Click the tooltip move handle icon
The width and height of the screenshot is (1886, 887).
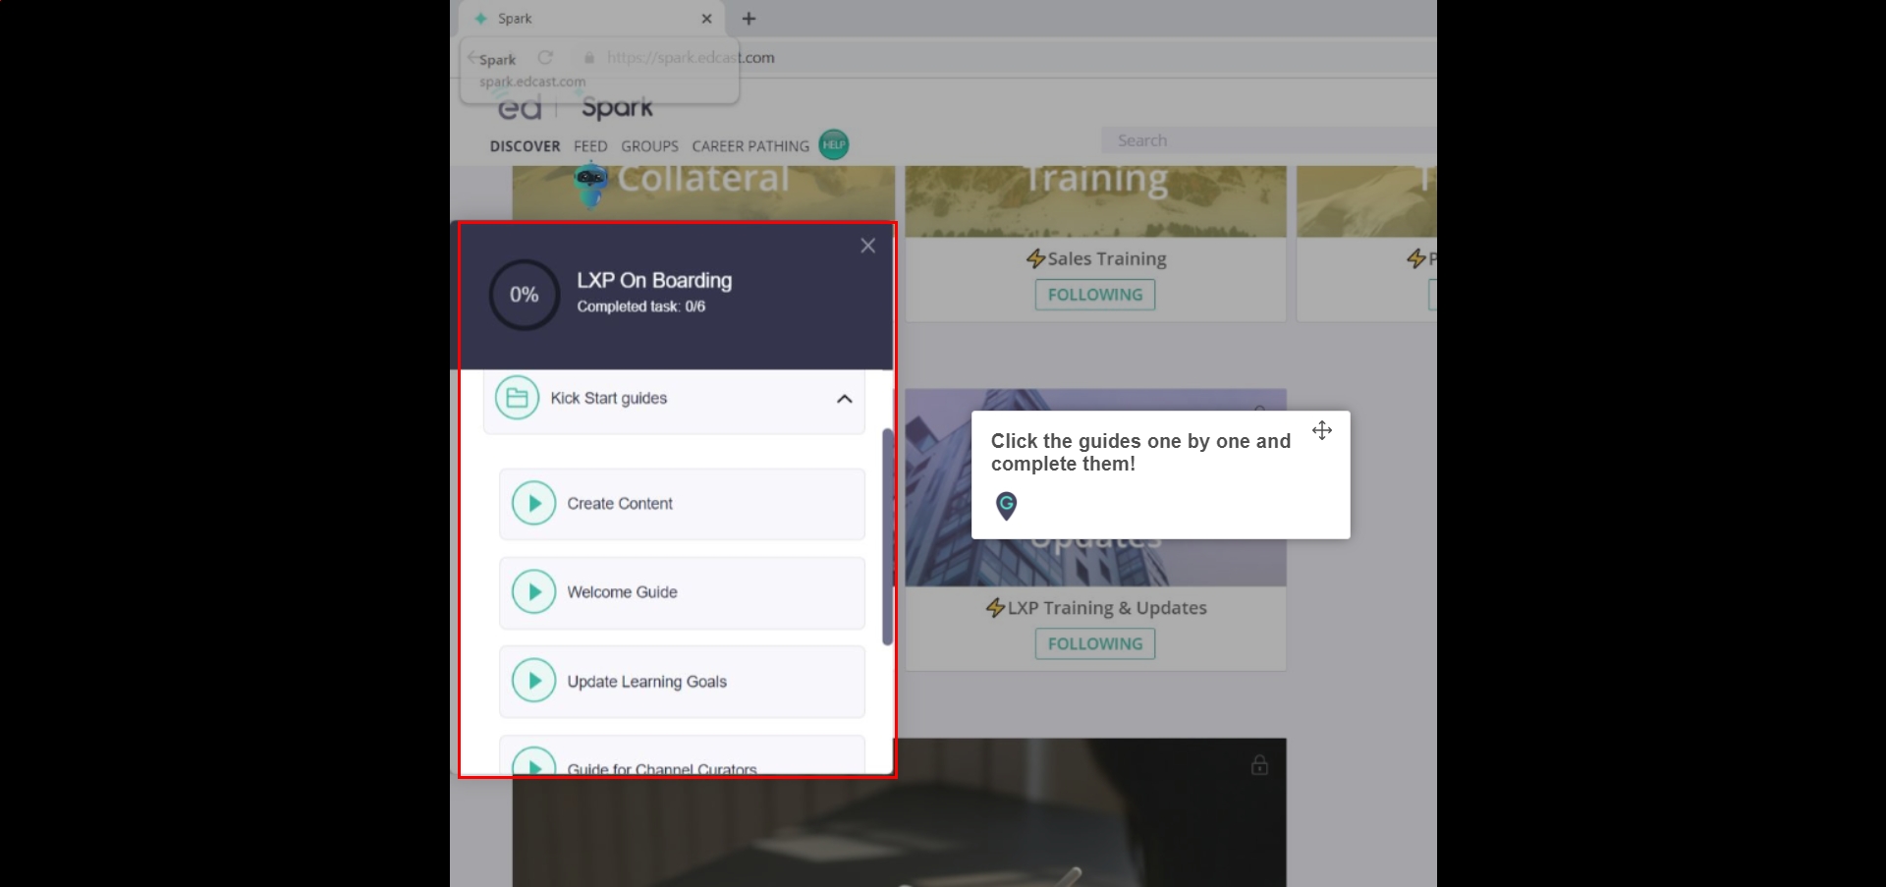[x=1322, y=430]
